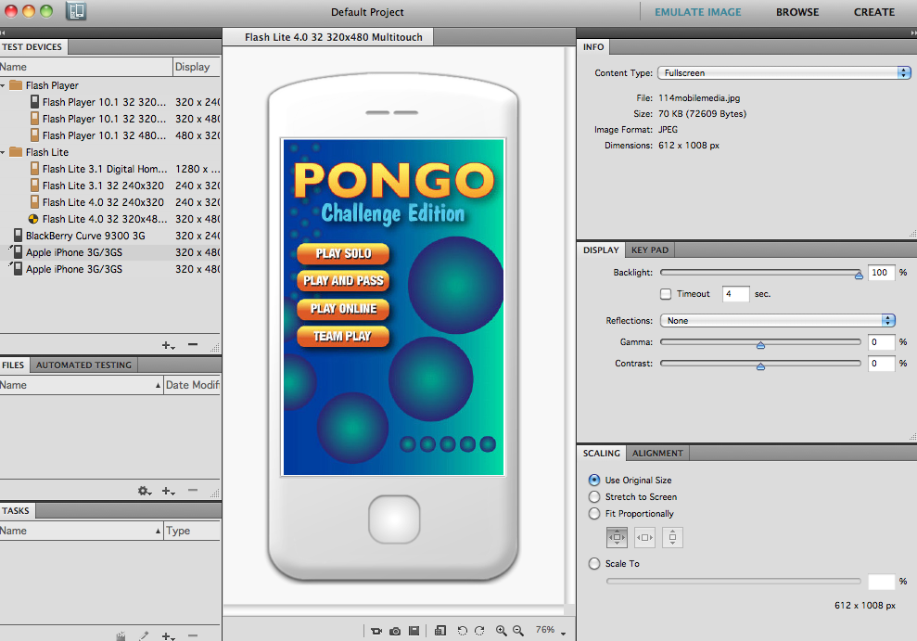This screenshot has width=917, height=641.
Task: Zoom in on the emulated device
Action: click(x=502, y=631)
